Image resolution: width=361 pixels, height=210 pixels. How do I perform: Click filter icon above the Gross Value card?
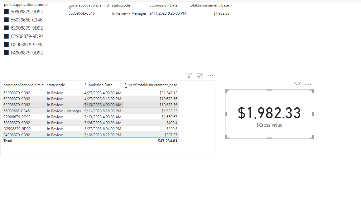click(x=297, y=85)
